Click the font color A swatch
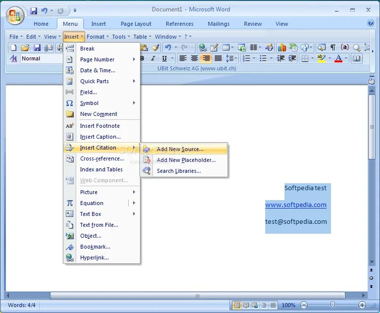 [338, 58]
